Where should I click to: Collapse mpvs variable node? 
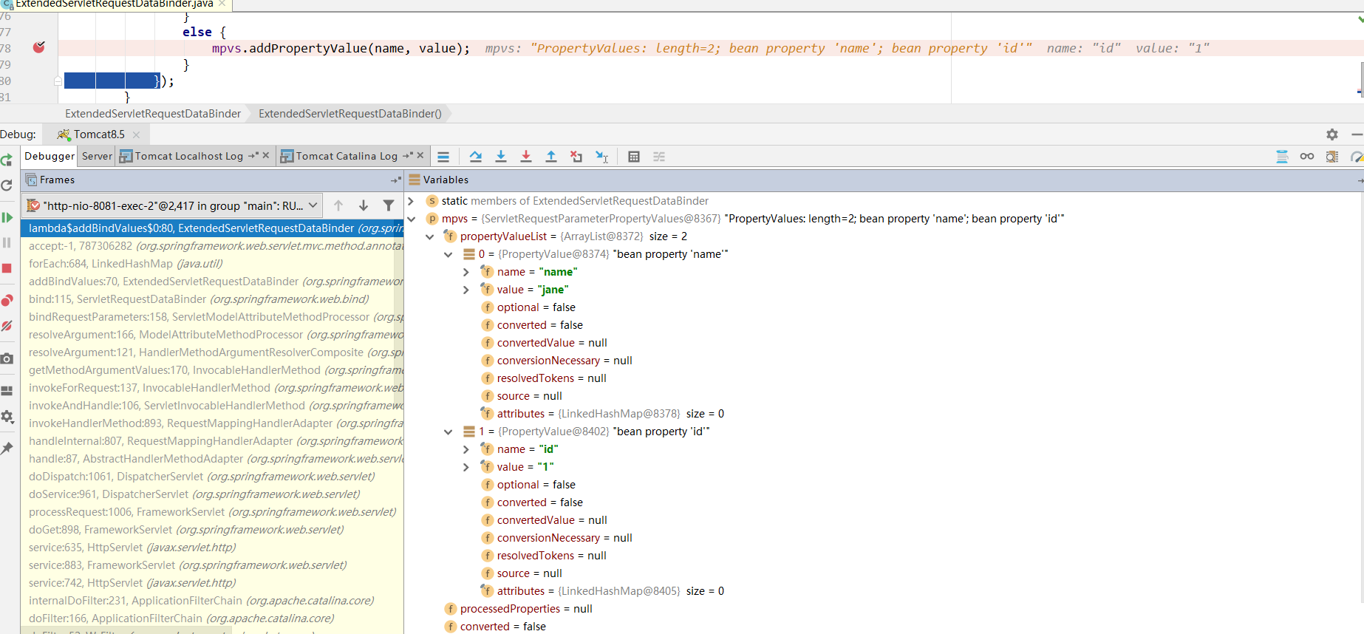pyautogui.click(x=411, y=219)
